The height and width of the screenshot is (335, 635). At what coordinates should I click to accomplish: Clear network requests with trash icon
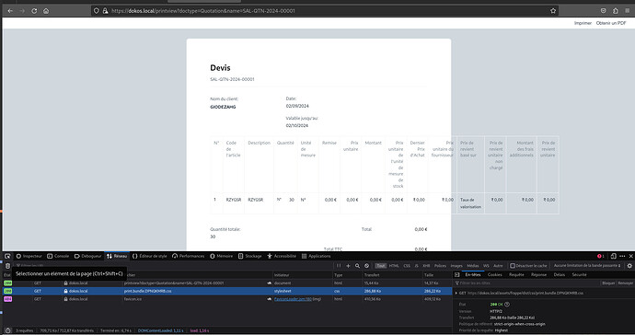[7, 266]
